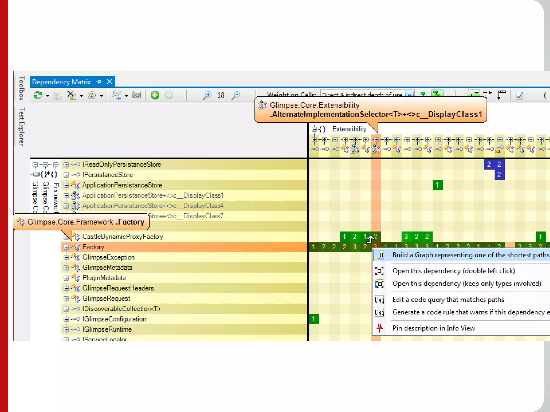Pin the Dependency Matrix tab
Viewport: 550px width, 412px height.
pos(99,82)
